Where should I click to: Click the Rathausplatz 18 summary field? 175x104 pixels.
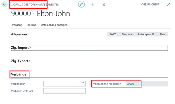point(146,34)
